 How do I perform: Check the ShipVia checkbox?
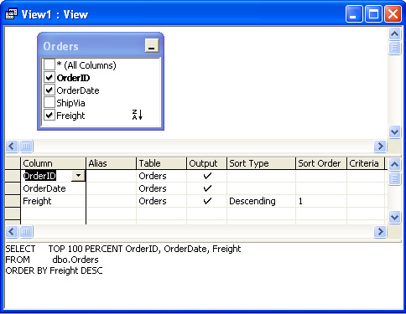pos(49,102)
